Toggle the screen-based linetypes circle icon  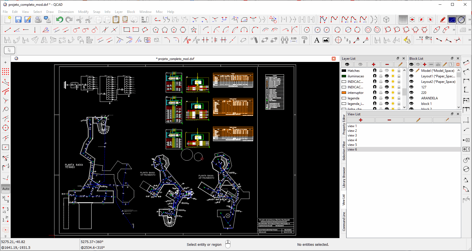click(x=461, y=20)
